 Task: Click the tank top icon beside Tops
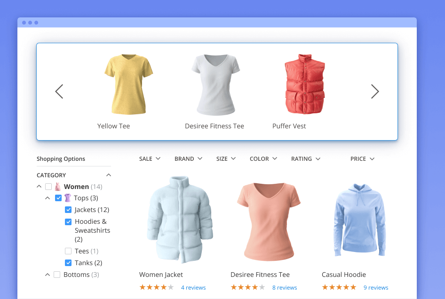pos(69,198)
